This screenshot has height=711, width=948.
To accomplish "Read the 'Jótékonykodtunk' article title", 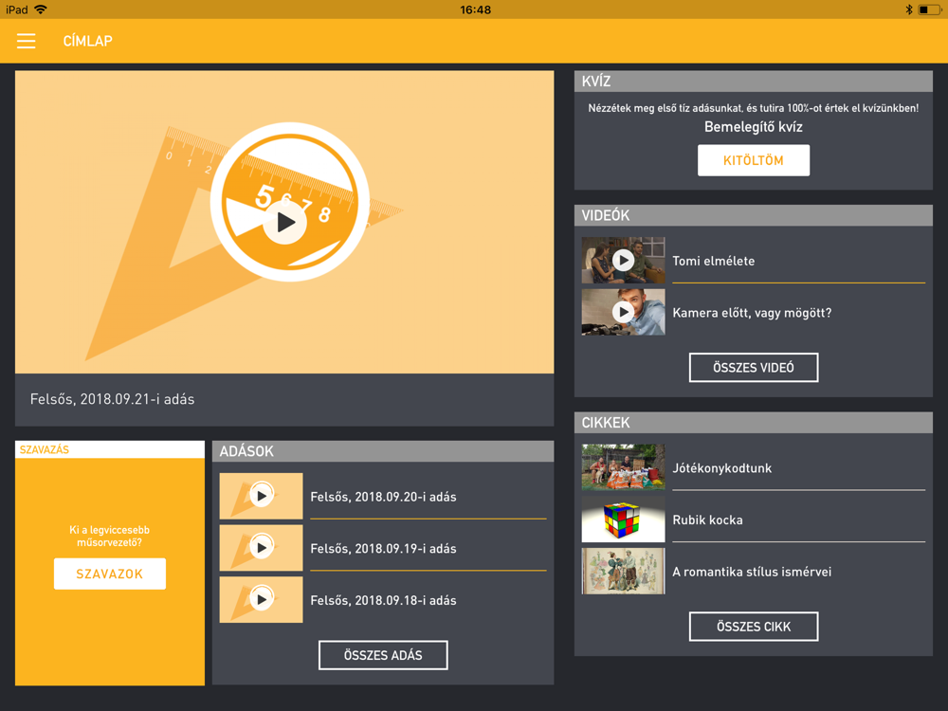I will point(721,468).
